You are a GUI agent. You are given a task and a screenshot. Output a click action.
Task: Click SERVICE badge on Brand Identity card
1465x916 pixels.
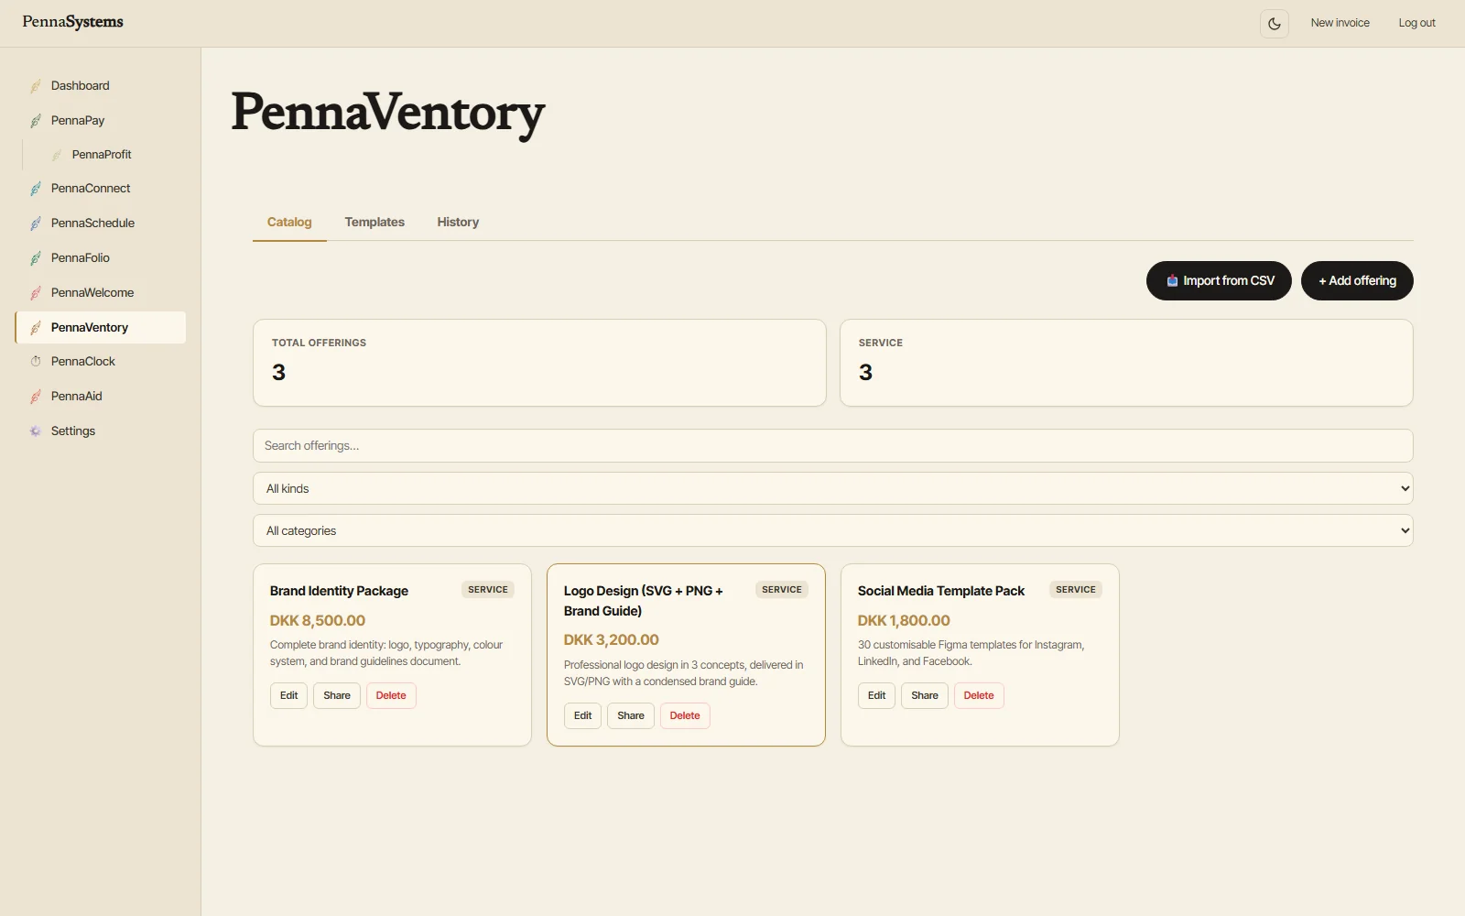point(488,590)
